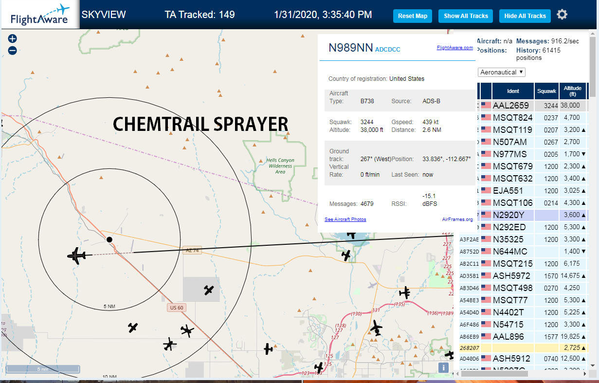Sort table by Altitude (ft) column
599x383 pixels.
click(x=573, y=91)
